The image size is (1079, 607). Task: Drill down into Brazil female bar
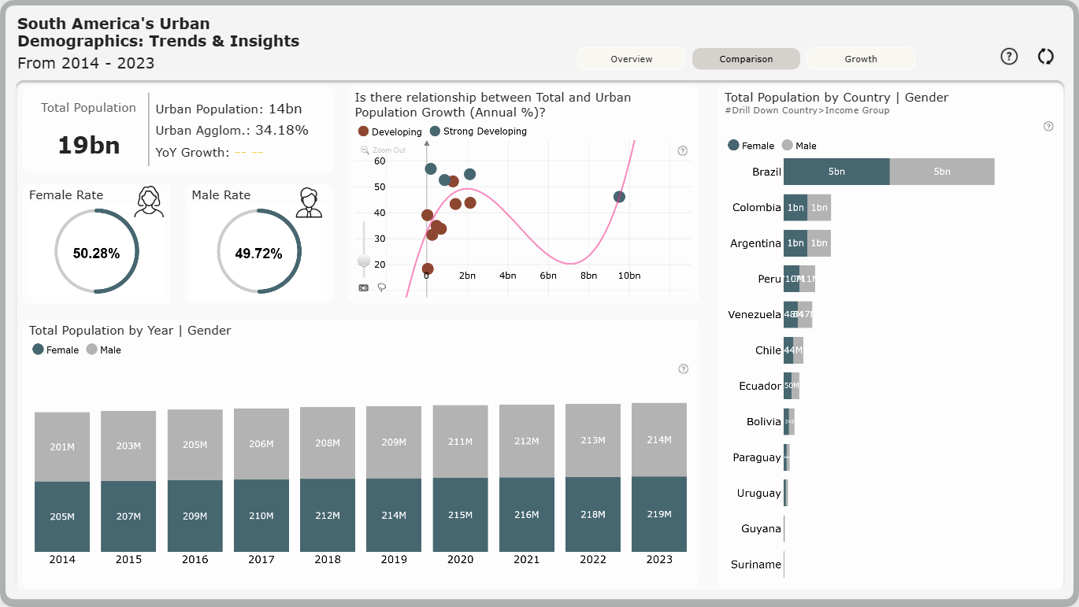pos(836,172)
